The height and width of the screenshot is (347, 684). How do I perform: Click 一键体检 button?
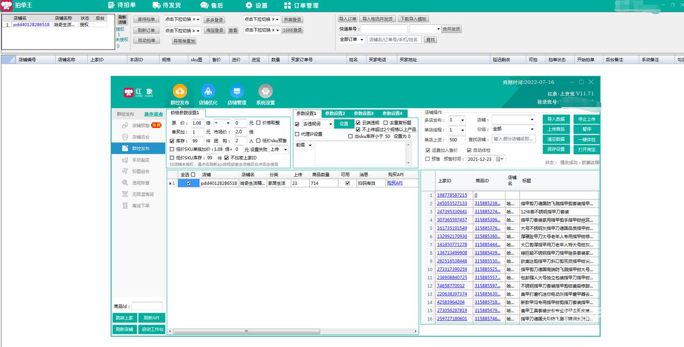pyautogui.click(x=586, y=139)
